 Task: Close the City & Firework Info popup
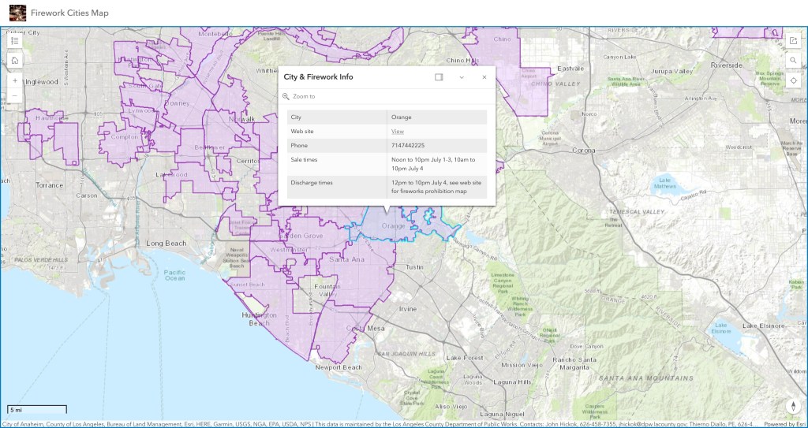(484, 77)
